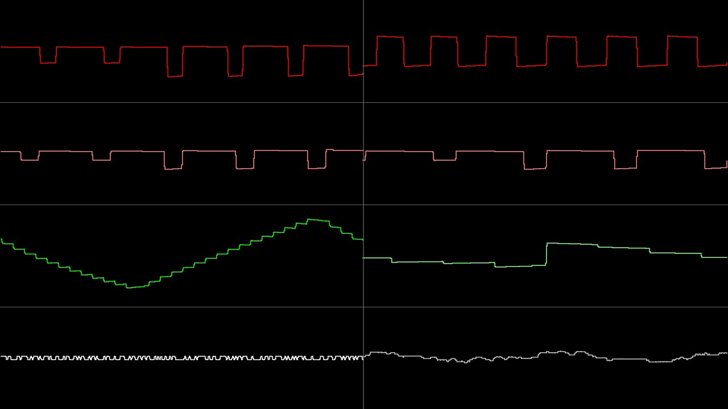Select the light green stepped waveform with jump
Viewport: 728px width, 409px height.
click(546, 255)
